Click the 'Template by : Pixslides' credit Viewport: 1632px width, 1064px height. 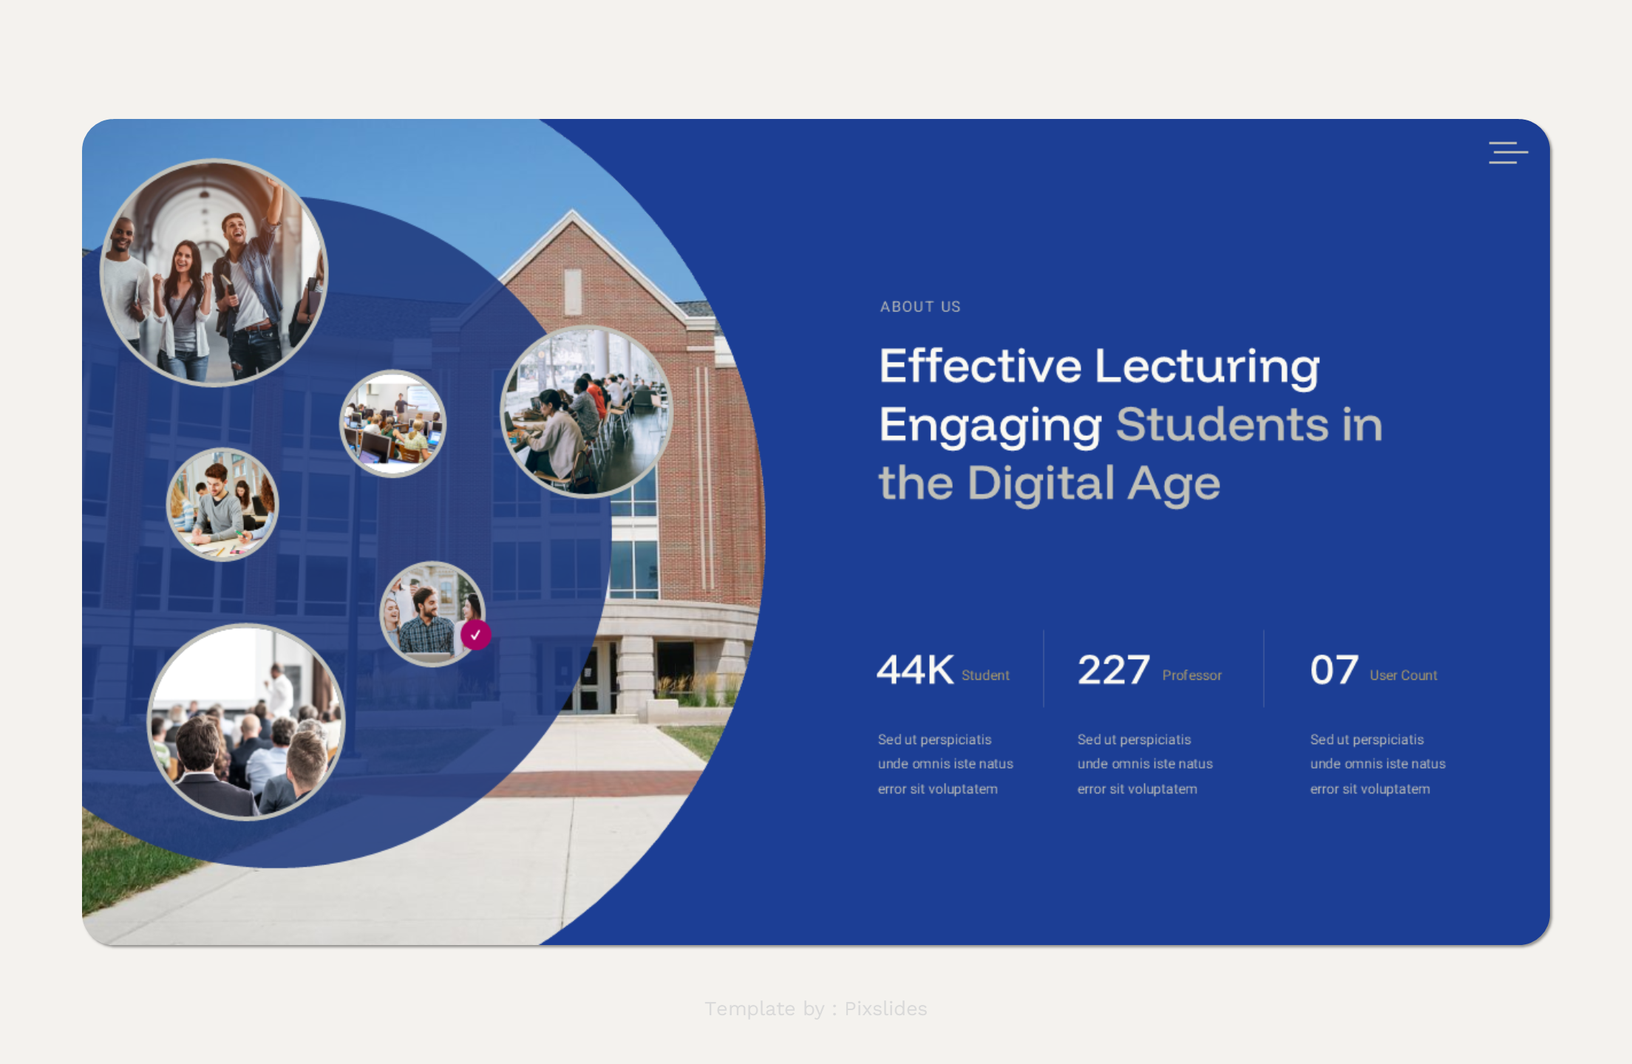pyautogui.click(x=816, y=1009)
